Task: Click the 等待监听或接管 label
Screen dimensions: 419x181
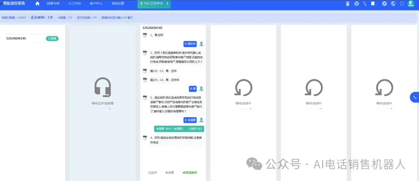Action: 102,103
